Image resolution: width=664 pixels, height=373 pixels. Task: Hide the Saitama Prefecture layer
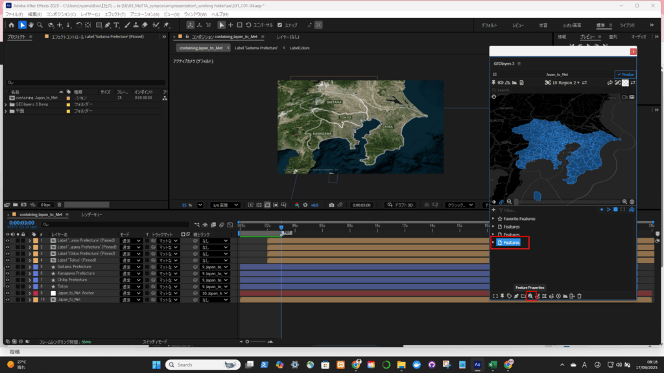(8, 267)
